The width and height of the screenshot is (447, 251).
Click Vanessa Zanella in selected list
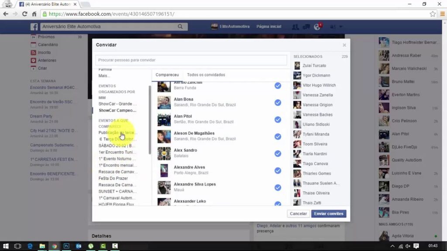(x=318, y=95)
